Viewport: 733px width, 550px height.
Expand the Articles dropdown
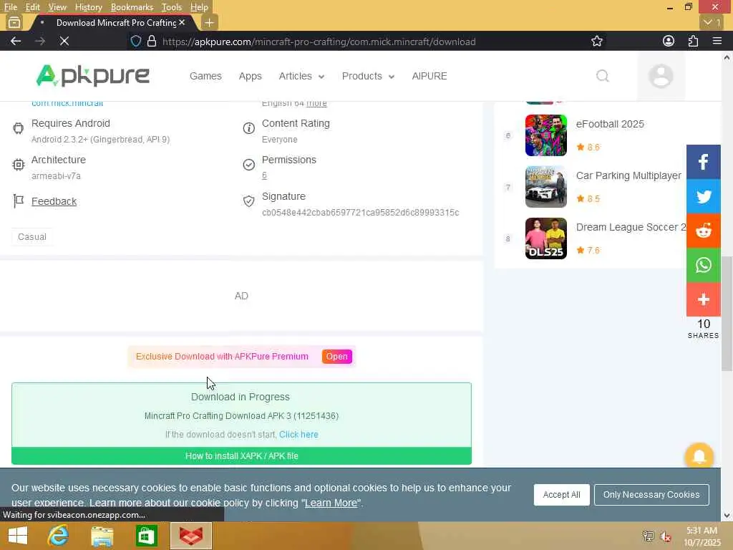301,76
